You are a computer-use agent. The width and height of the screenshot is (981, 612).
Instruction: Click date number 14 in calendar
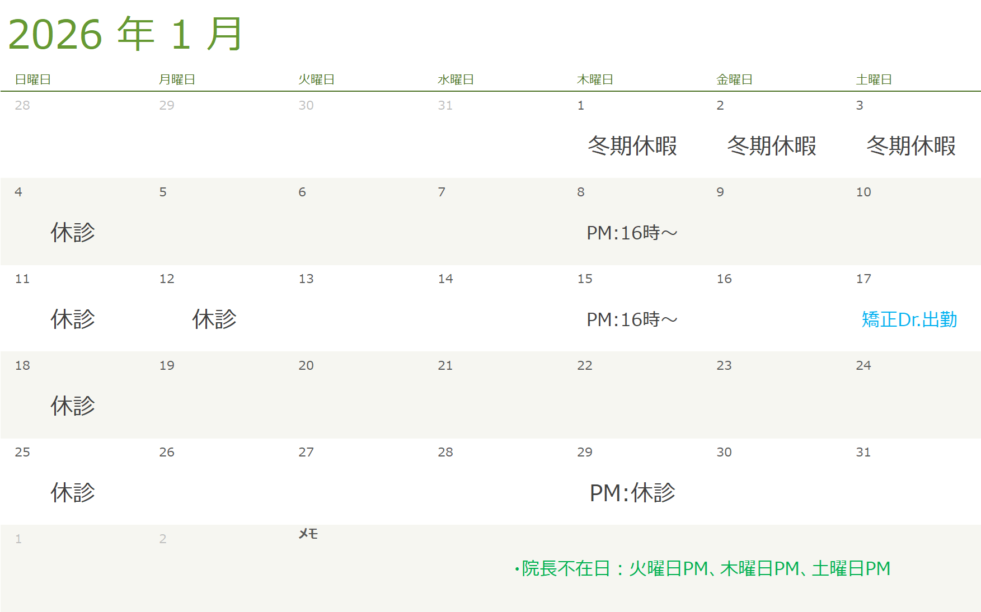pos(445,279)
